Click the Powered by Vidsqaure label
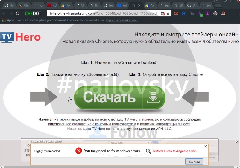The height and width of the screenshot is (168, 240). click(46, 141)
